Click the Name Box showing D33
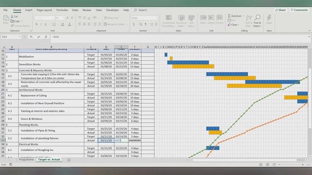This screenshot has height=175, width=312. pos(11,37)
